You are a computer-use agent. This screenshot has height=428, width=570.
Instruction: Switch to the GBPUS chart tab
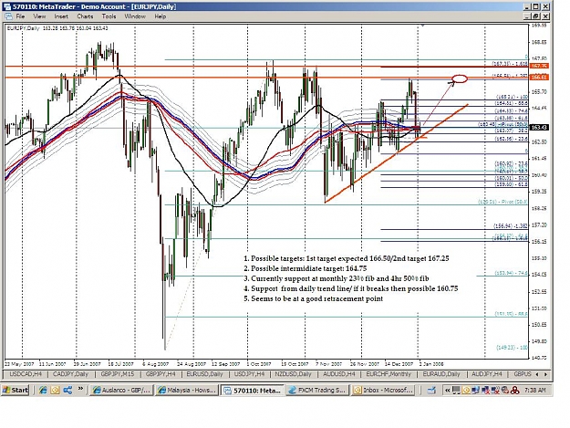pyautogui.click(x=522, y=374)
